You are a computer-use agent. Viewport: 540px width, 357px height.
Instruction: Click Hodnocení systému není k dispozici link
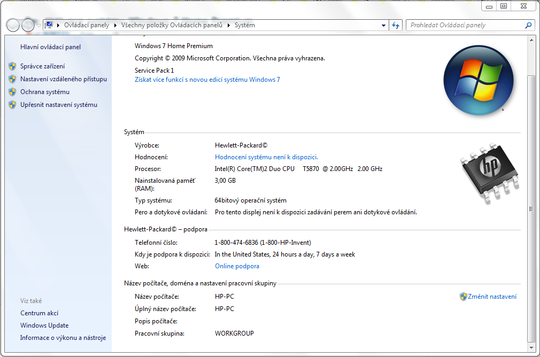pyautogui.click(x=266, y=157)
